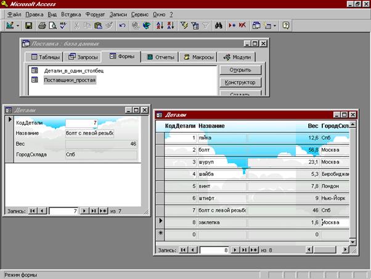
Task: Apply filter by selection icon
Action: [184, 25]
